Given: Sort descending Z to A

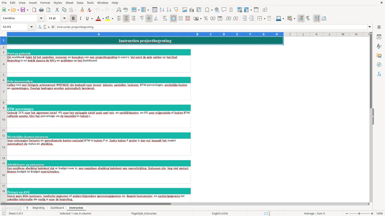Looking at the screenshot, I should coord(169,10).
